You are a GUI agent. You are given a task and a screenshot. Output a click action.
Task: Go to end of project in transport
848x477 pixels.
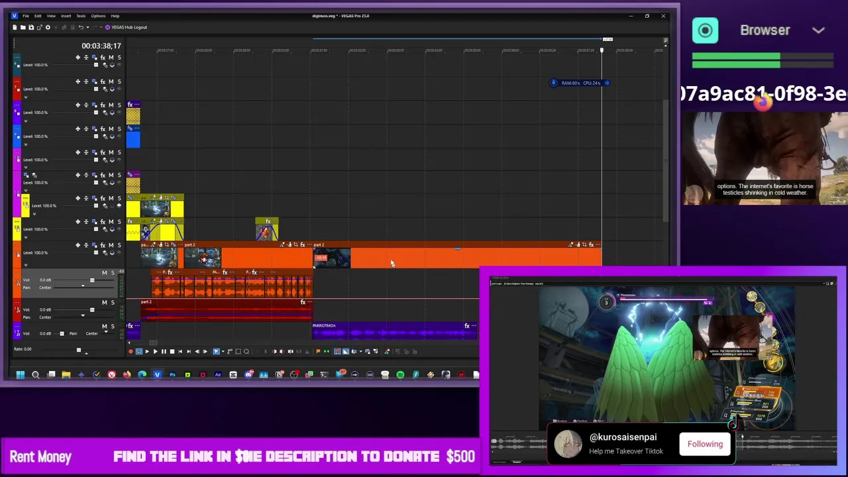pyautogui.click(x=189, y=351)
